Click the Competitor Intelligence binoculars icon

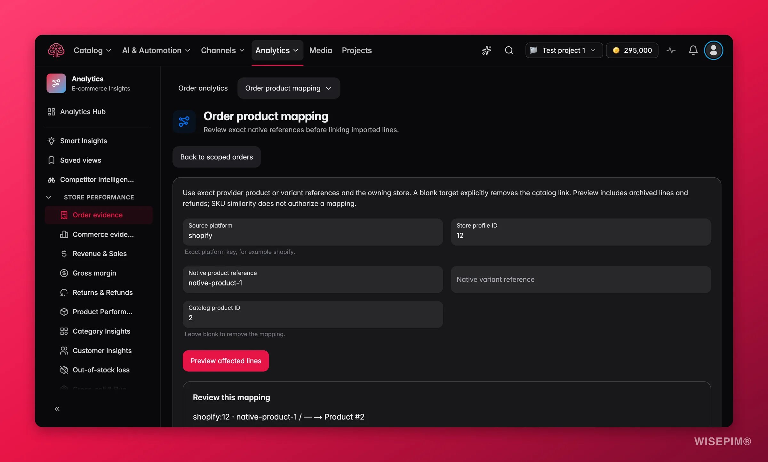click(x=51, y=180)
